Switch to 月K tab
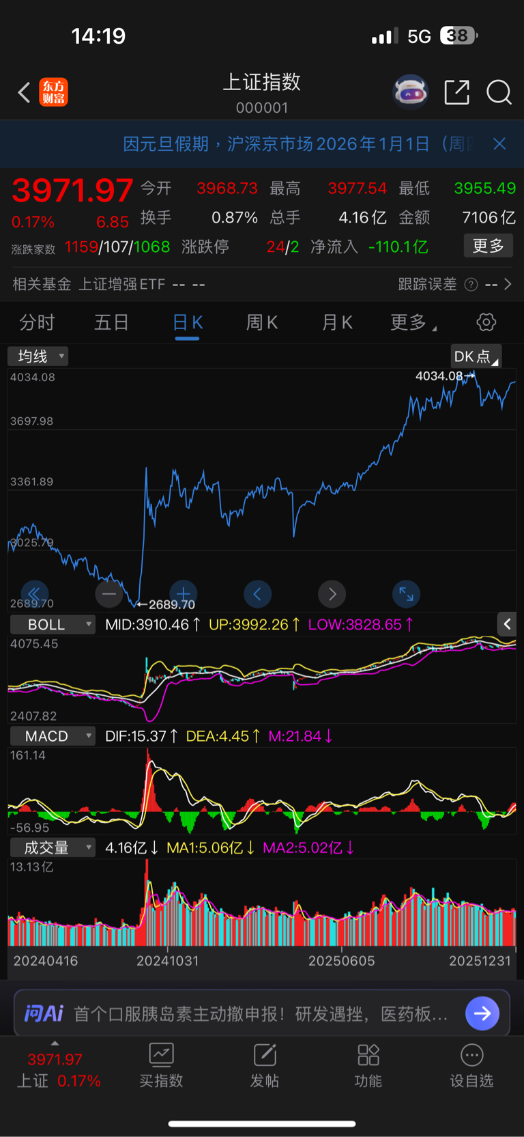Image resolution: width=524 pixels, height=1137 pixels. click(x=337, y=322)
